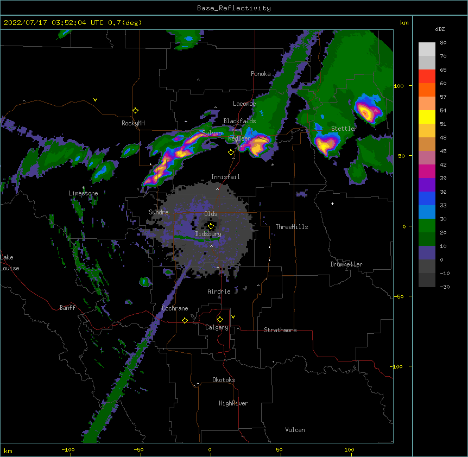Pick the slate 0-10 dBZ legend swatch
Screen dimensions: 468x457
(427, 253)
